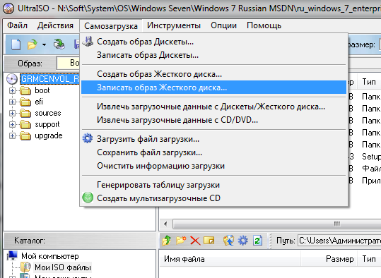Expand the support folder node

tap(12, 124)
